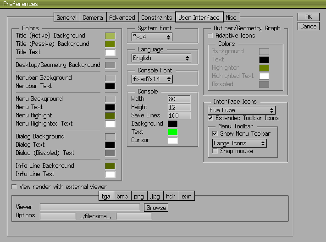
Task: Select the tga format tab
Action: tap(106, 196)
